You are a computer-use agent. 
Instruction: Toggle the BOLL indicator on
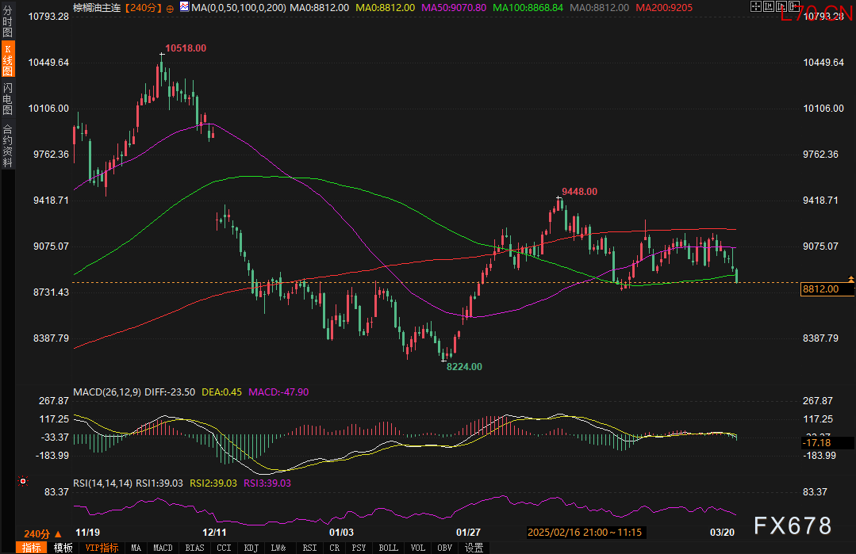[x=388, y=548]
